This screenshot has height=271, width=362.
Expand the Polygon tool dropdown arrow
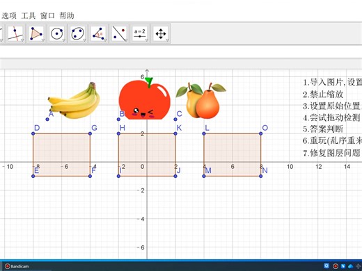click(43, 40)
